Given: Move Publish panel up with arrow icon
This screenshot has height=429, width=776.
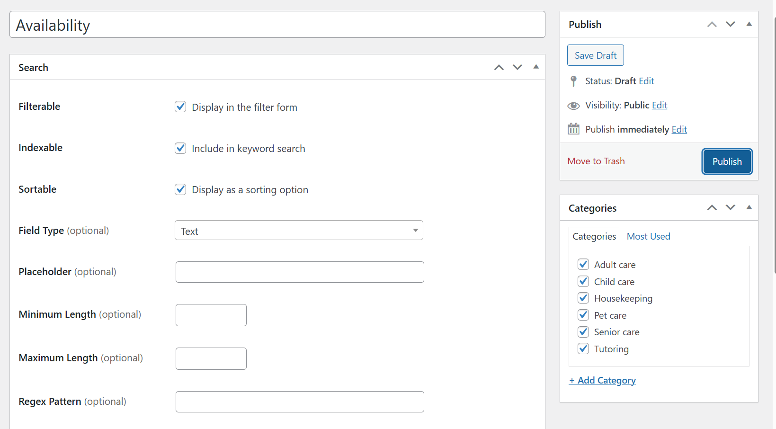Looking at the screenshot, I should (x=712, y=24).
